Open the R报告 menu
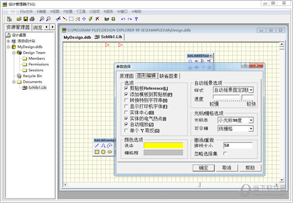The height and width of the screenshot is (203, 293). click(x=108, y=12)
